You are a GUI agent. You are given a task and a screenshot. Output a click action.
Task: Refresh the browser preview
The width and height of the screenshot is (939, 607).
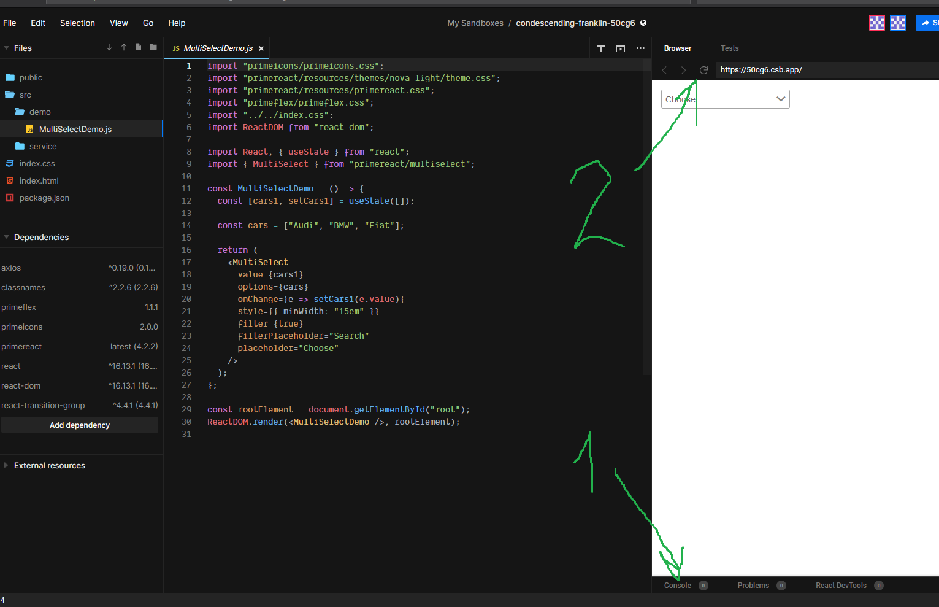click(703, 70)
